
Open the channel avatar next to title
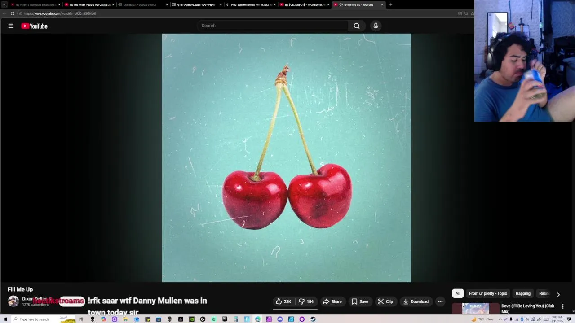[13, 301]
